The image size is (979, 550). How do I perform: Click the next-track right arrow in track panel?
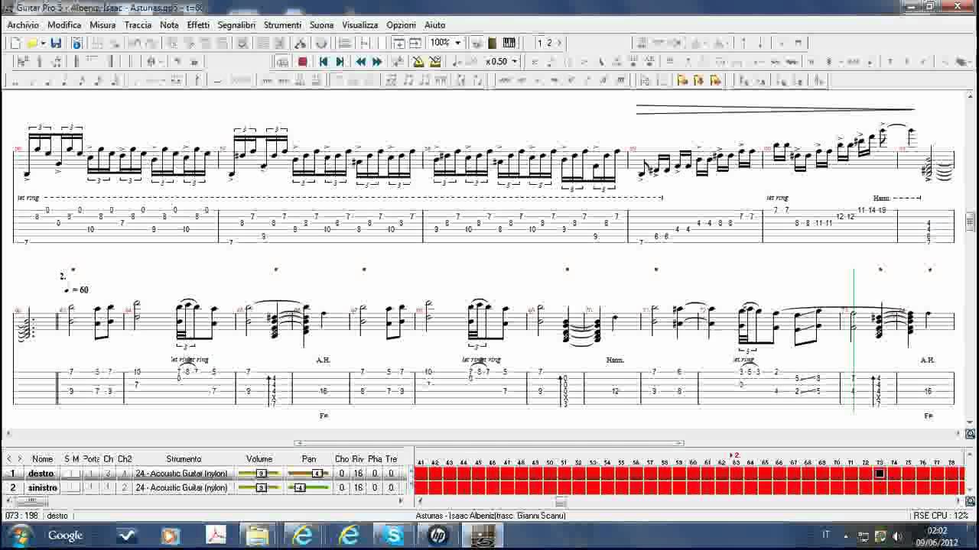[x=20, y=459]
